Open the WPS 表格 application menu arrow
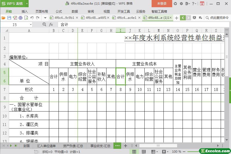Viewport: 231px width, 154px height. (27, 4)
